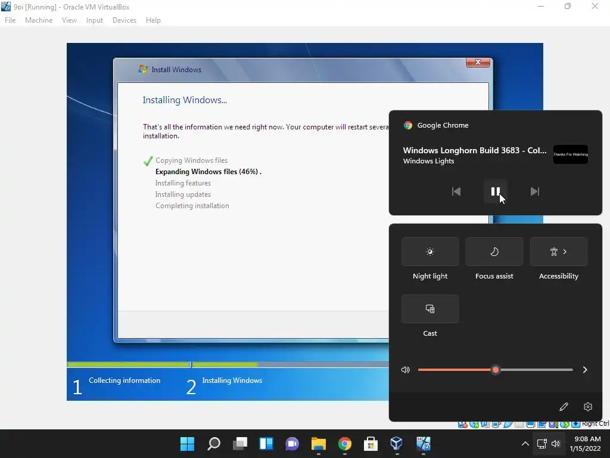Open the VirtualBox Input menu
The width and height of the screenshot is (610, 458).
(x=95, y=20)
